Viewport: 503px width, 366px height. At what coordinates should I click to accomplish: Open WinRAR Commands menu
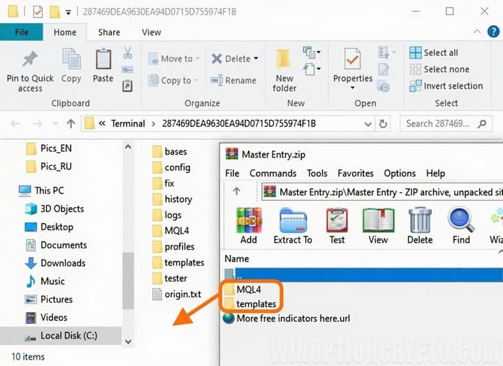273,173
